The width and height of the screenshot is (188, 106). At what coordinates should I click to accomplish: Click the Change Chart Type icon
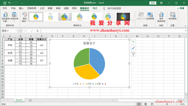click(161, 14)
